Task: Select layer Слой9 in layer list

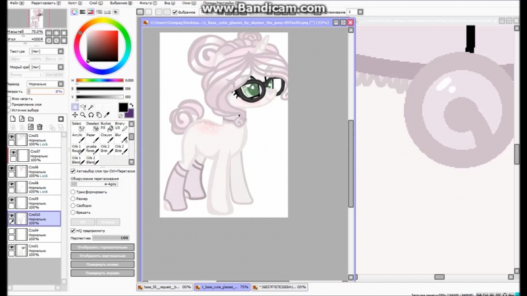Action: [x=34, y=203]
